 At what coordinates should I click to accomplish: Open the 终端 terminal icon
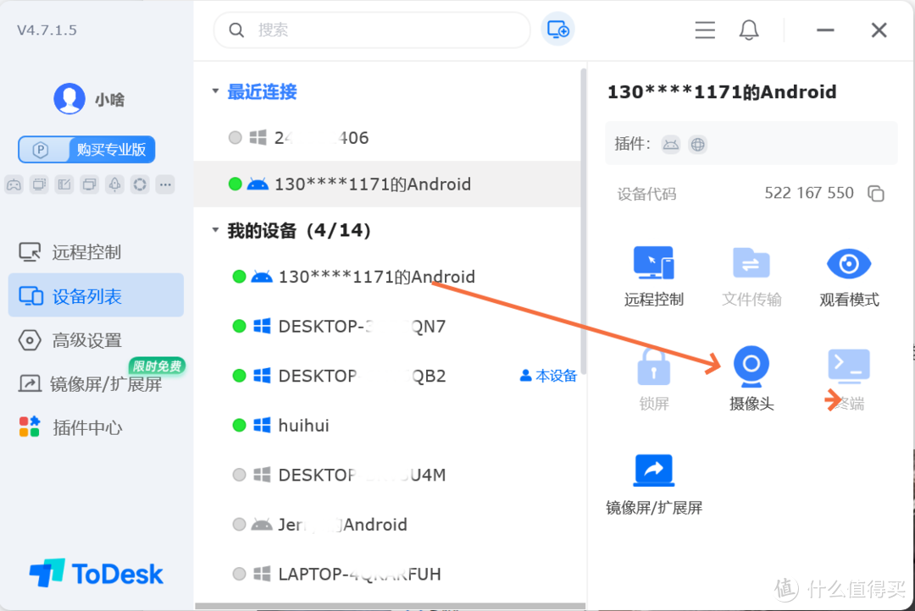(x=849, y=379)
